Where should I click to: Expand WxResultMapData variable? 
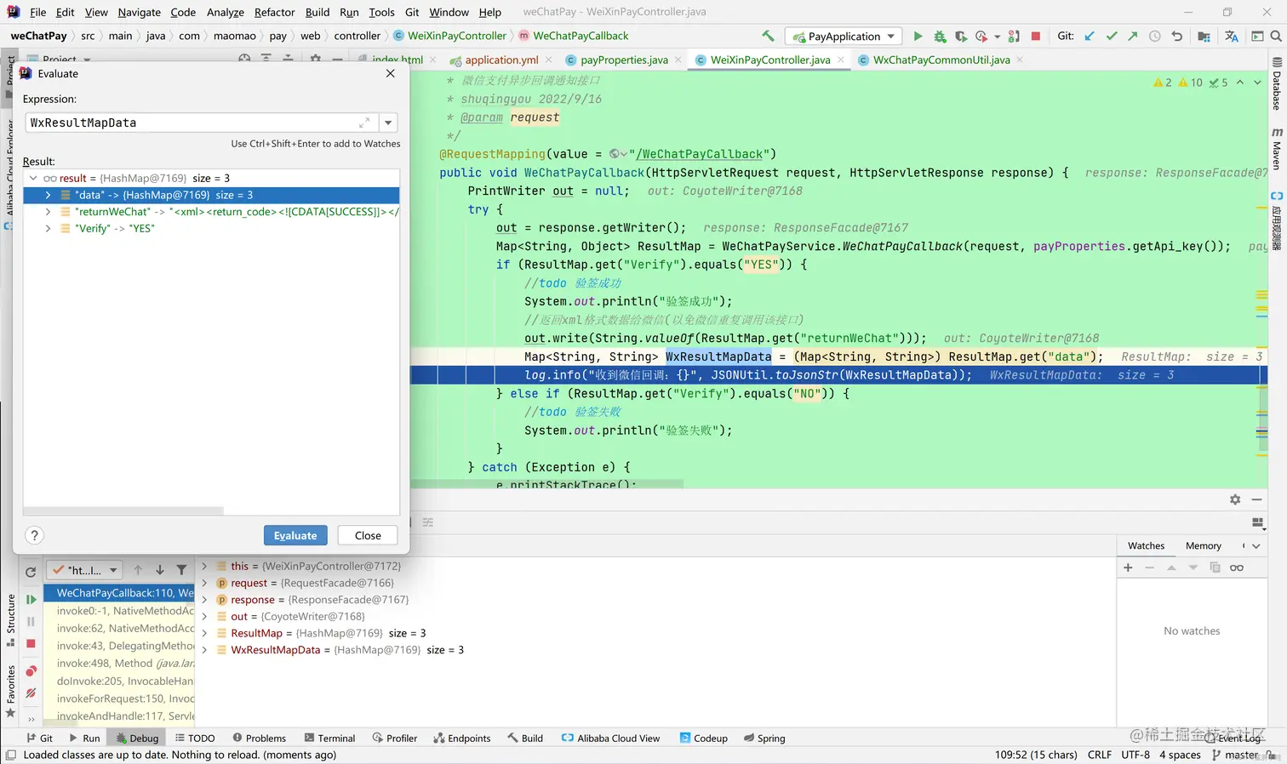pyautogui.click(x=204, y=650)
